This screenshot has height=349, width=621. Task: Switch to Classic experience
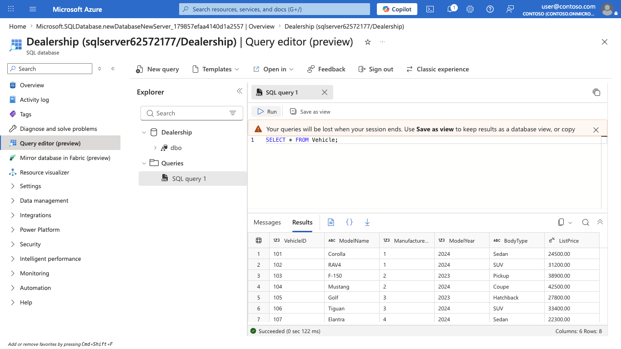pyautogui.click(x=437, y=69)
